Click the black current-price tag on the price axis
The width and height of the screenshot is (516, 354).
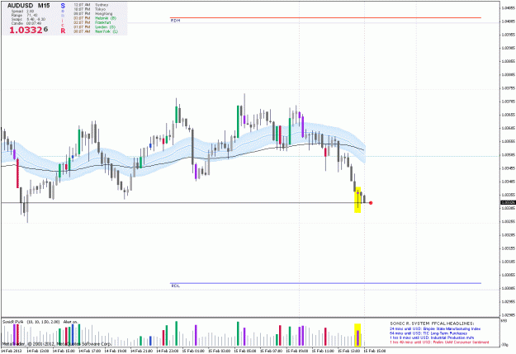coord(508,203)
